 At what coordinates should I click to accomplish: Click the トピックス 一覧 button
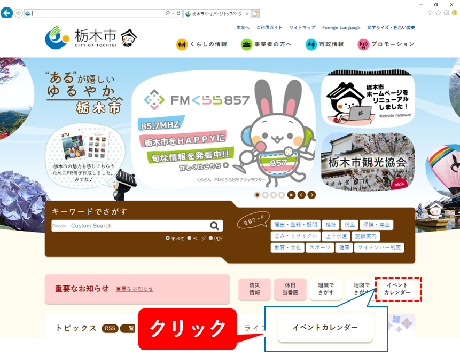pyautogui.click(x=129, y=328)
